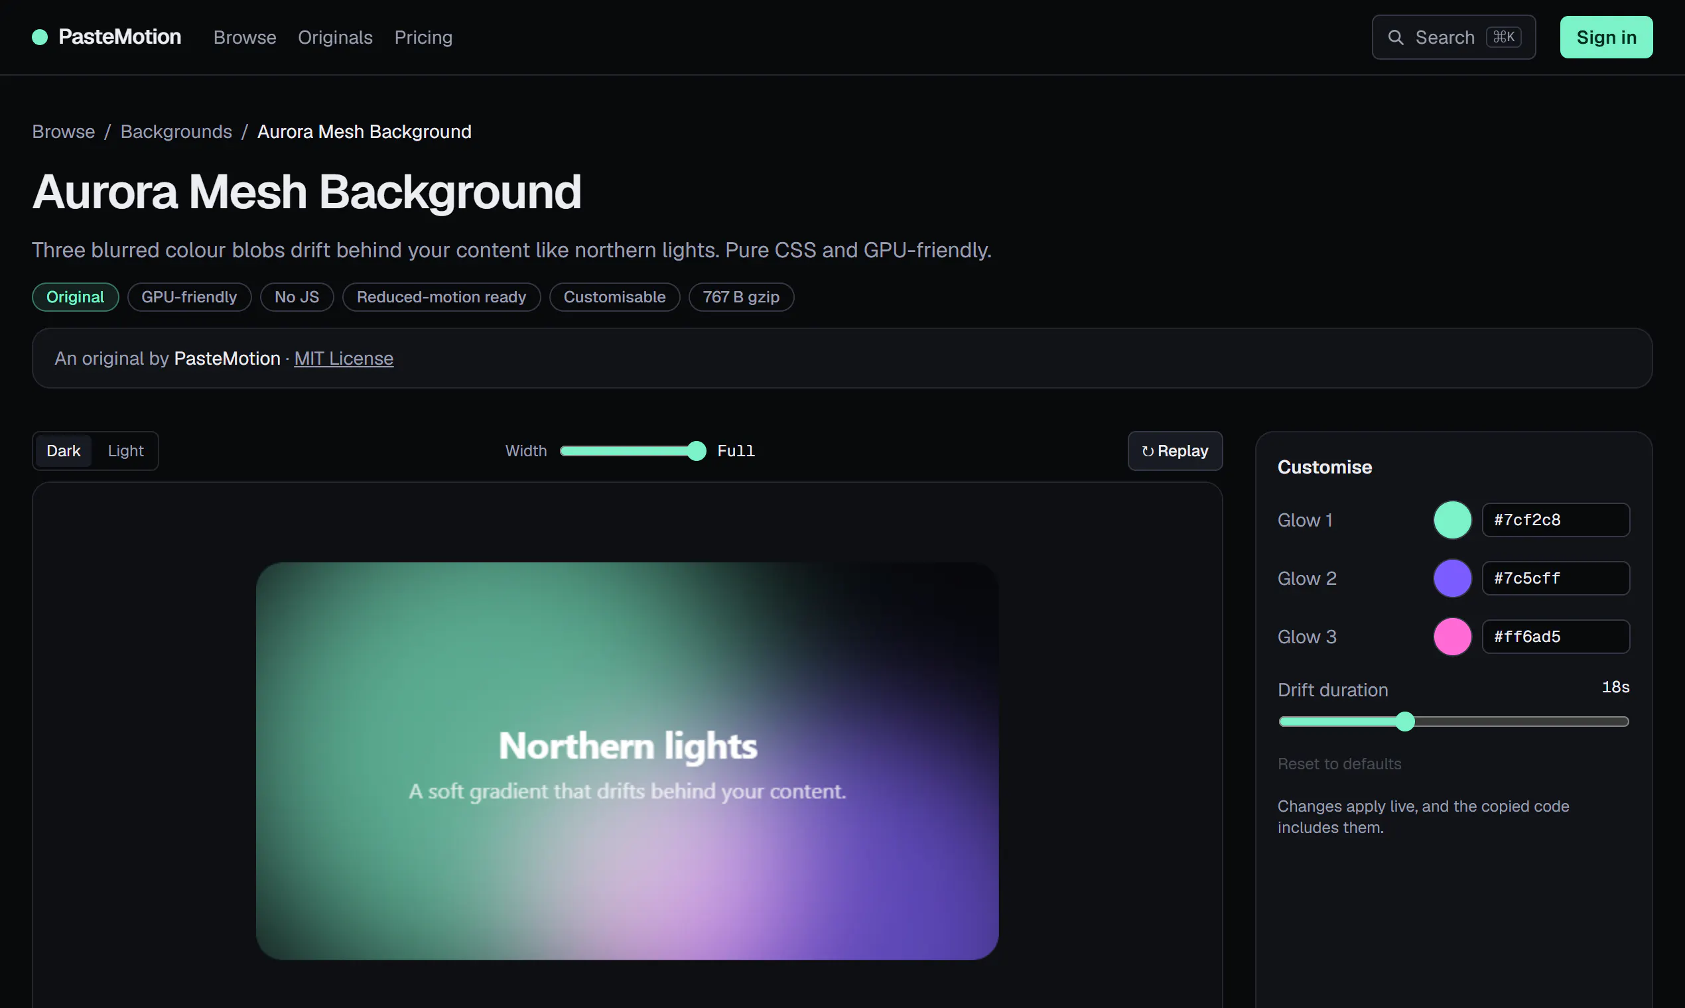Click the Glow 3 hex field #ff6ad5

[x=1555, y=637]
